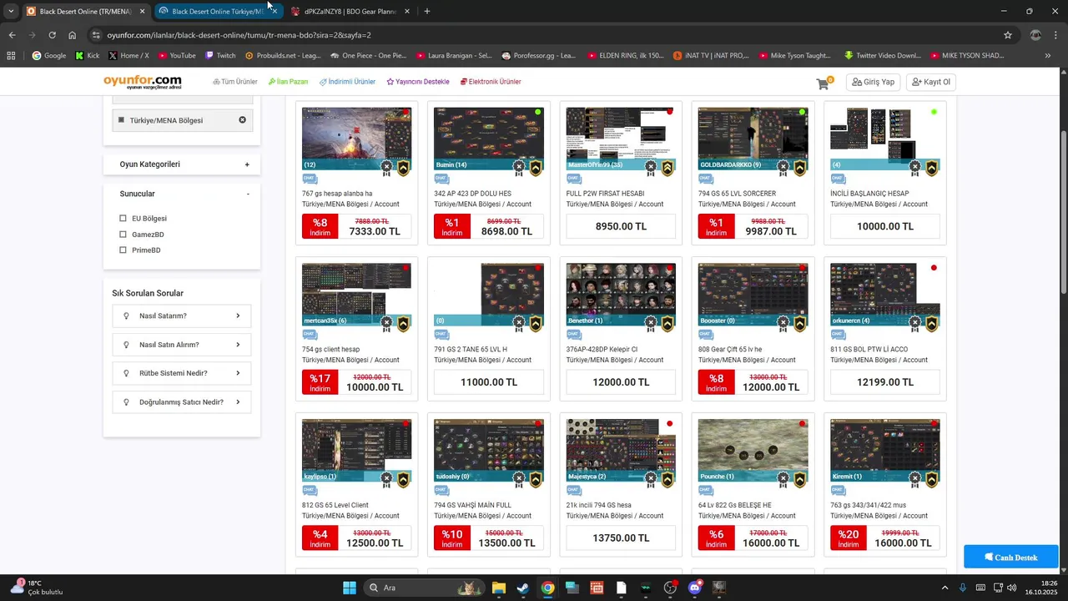Open the '812 GS 65 Level Client' listing title
Viewport: 1068px width, 601px height.
coord(335,505)
